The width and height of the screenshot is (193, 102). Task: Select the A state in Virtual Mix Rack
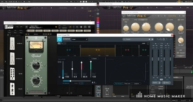pyautogui.click(x=70, y=27)
